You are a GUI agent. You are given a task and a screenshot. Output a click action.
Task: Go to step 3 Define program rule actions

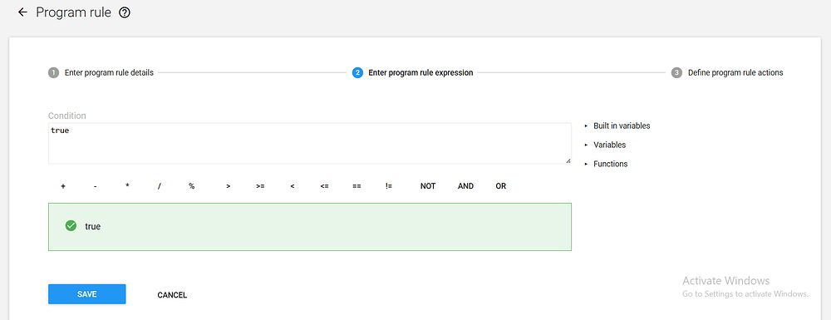(727, 72)
